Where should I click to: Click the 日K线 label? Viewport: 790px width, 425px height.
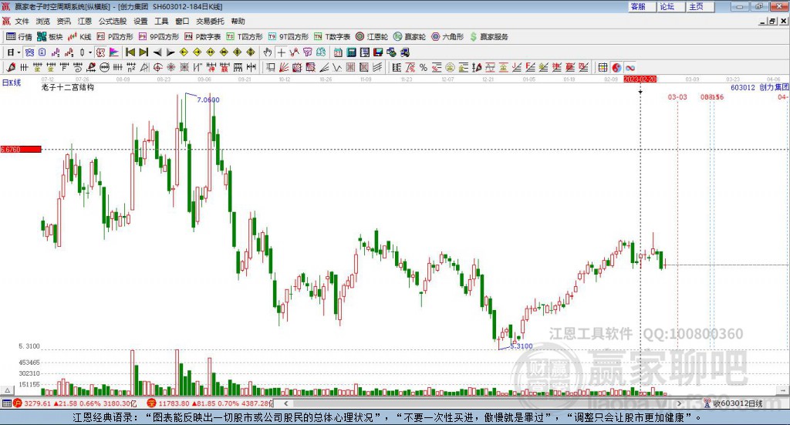click(x=12, y=83)
